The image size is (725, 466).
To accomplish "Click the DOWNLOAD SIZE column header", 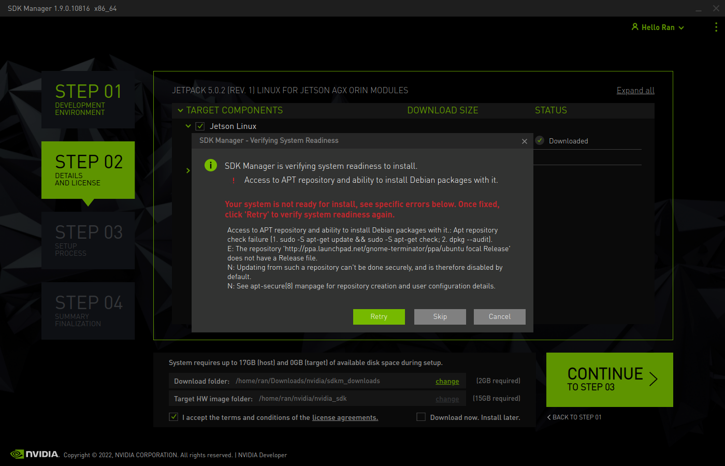I will coord(443,110).
